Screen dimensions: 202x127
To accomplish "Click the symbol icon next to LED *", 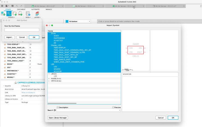I will click(x=5, y=67).
